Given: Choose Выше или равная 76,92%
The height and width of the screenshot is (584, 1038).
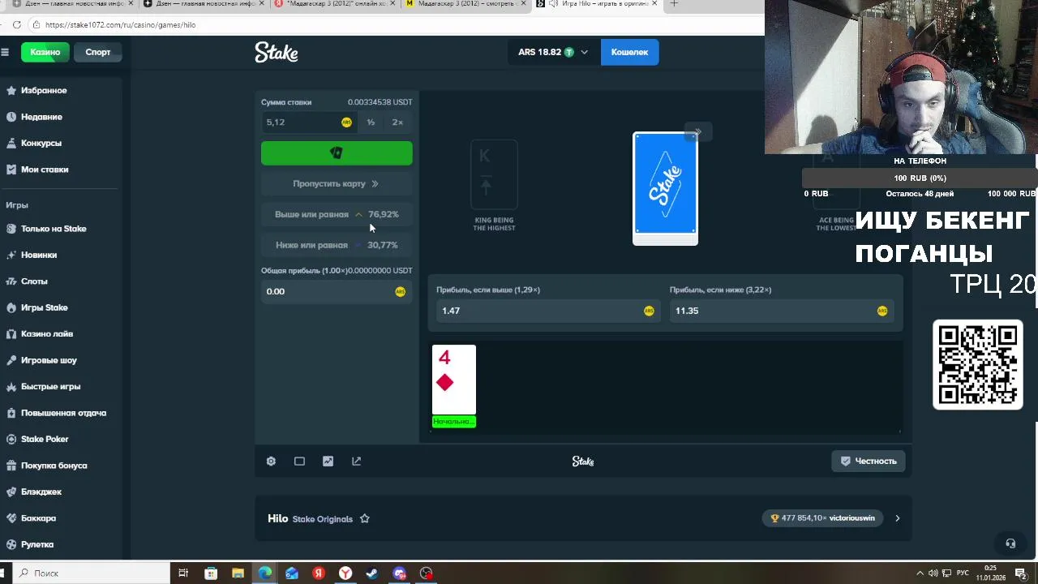Looking at the screenshot, I should click(x=337, y=214).
